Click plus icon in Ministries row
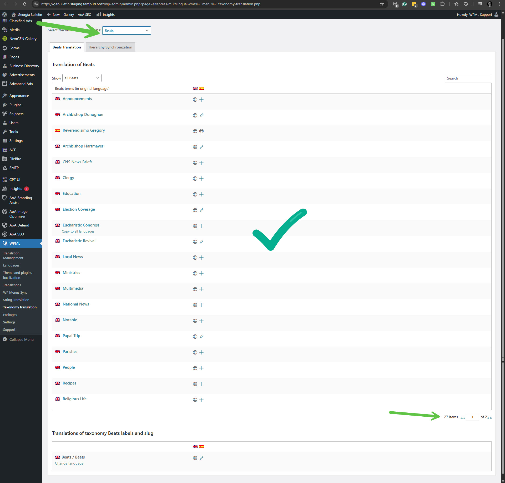 tap(201, 273)
